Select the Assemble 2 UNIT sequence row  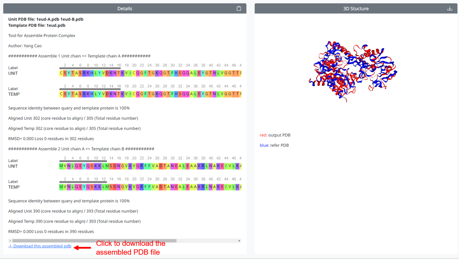[x=150, y=166]
